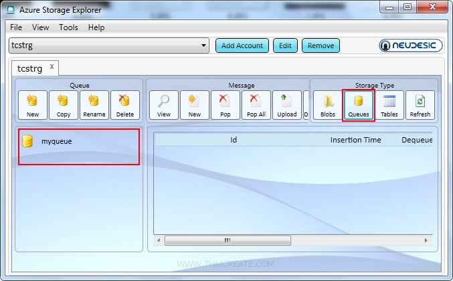The image size is (453, 281).
Task: Sort by the Id column header
Action: coord(234,140)
